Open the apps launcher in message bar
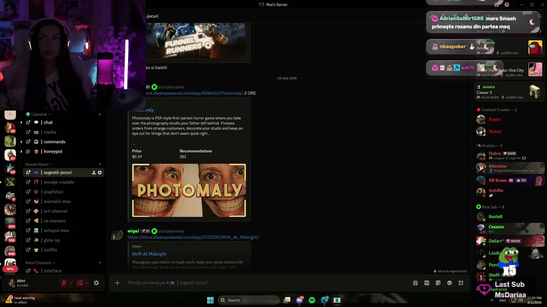 (461, 283)
